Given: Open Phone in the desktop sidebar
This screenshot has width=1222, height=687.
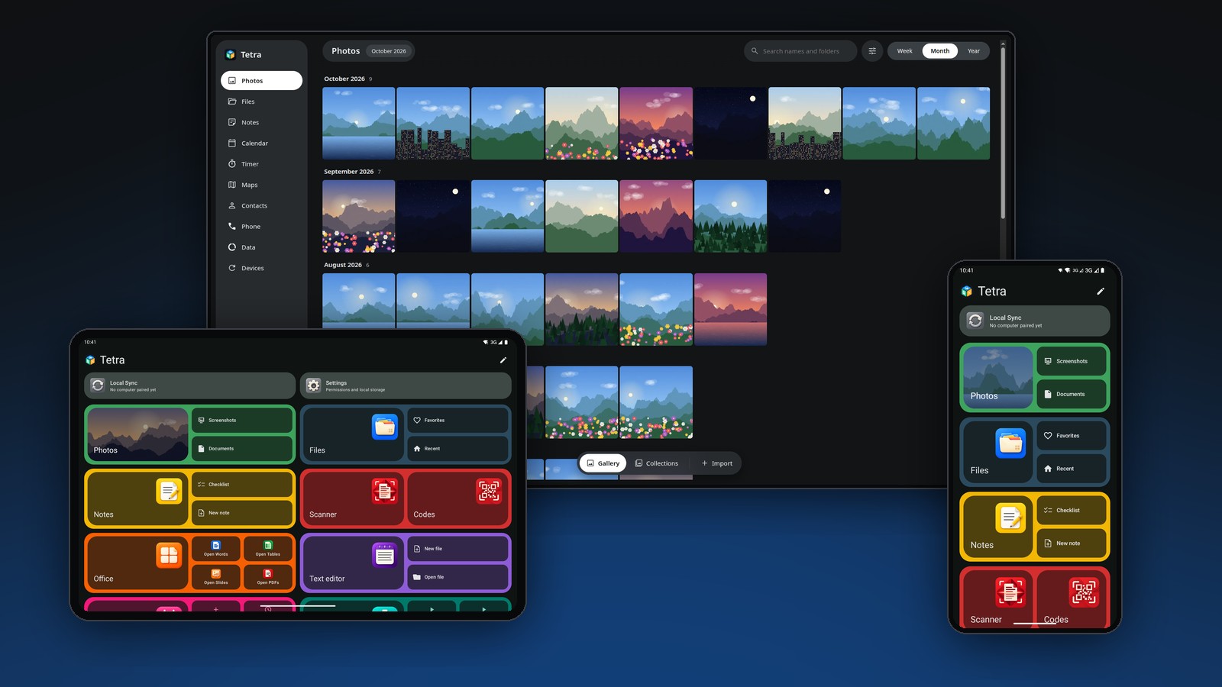Looking at the screenshot, I should click(x=261, y=226).
